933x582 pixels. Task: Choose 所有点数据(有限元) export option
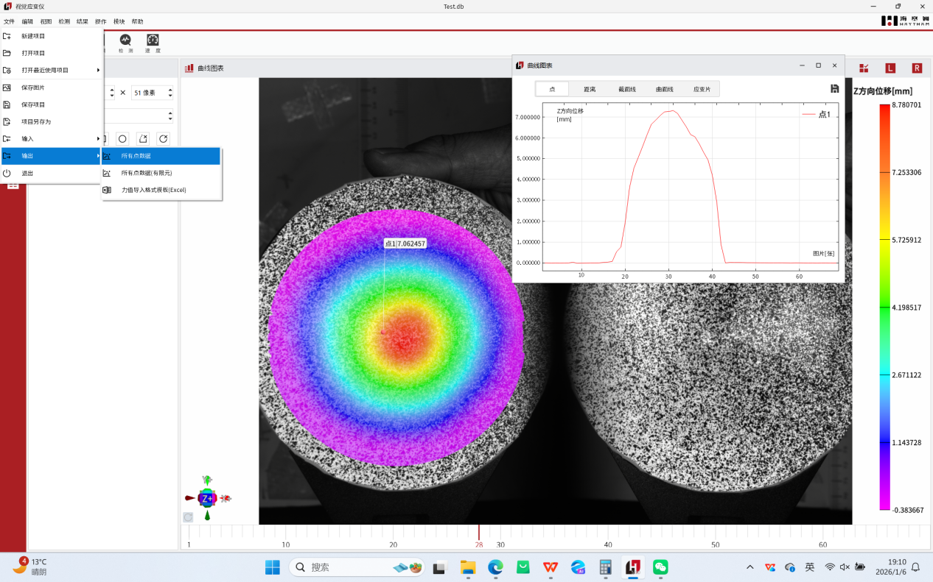pyautogui.click(x=147, y=173)
